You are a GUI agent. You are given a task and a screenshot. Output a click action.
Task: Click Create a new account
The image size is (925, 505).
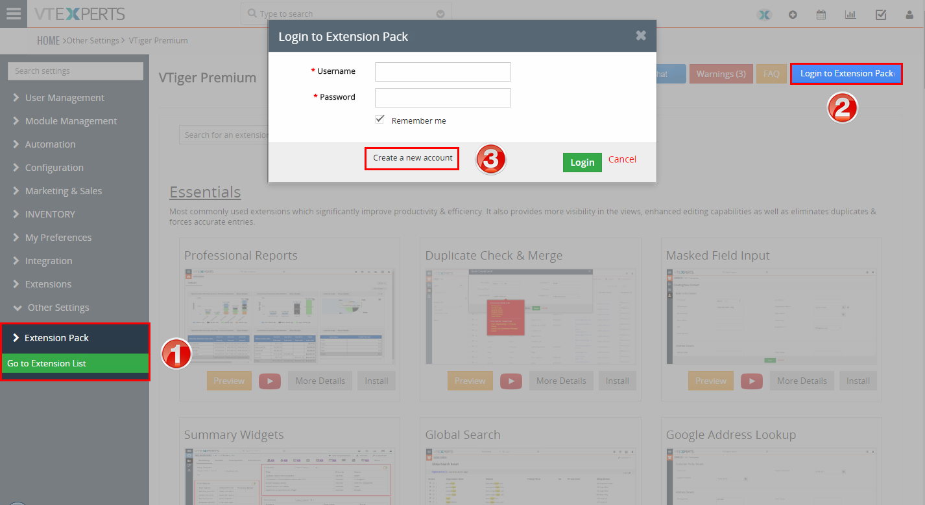[x=413, y=158]
